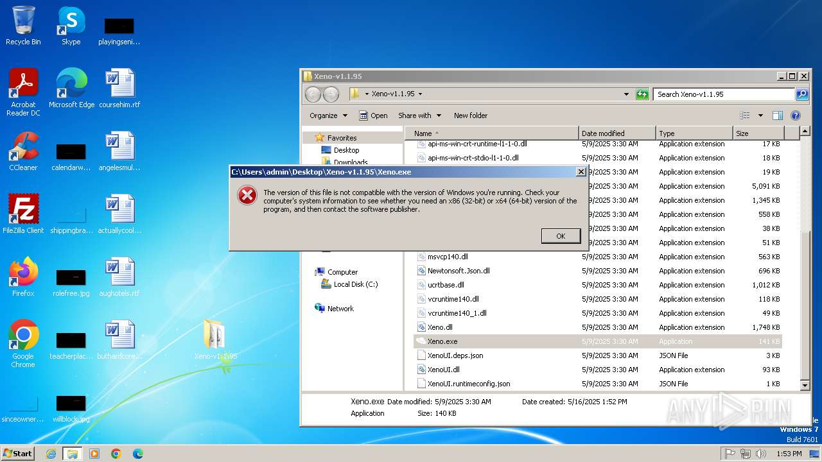Click the Windows Explorer taskbar icon
This screenshot has width=822, height=462.
pos(73,454)
